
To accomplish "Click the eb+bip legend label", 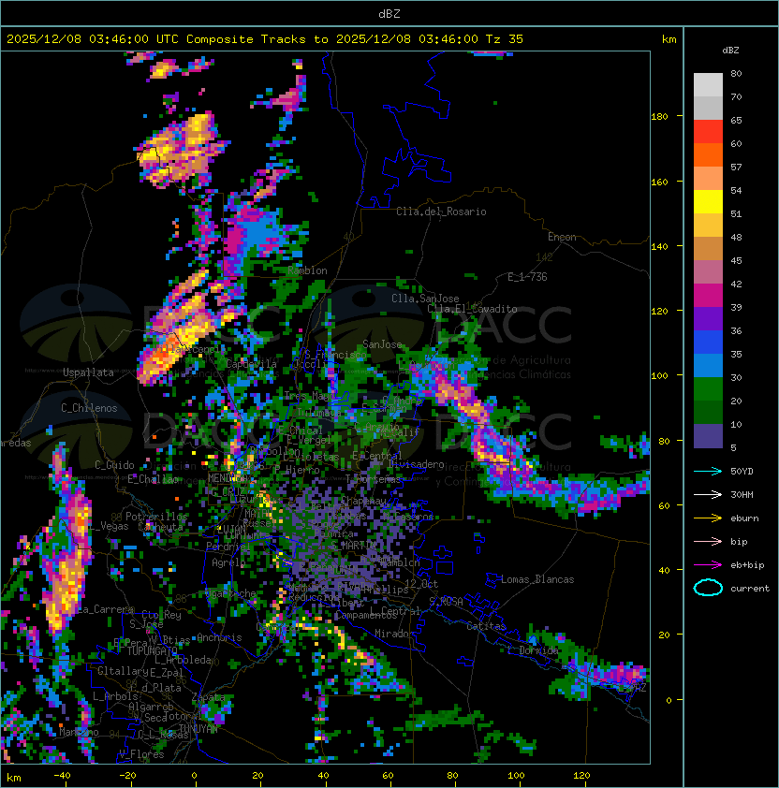I will click(747, 565).
